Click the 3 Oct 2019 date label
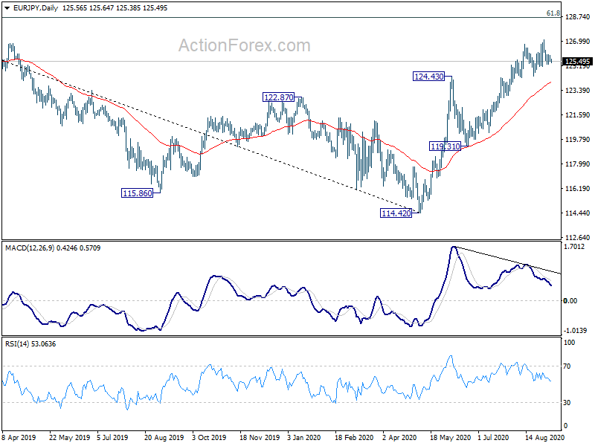 pyautogui.click(x=209, y=438)
